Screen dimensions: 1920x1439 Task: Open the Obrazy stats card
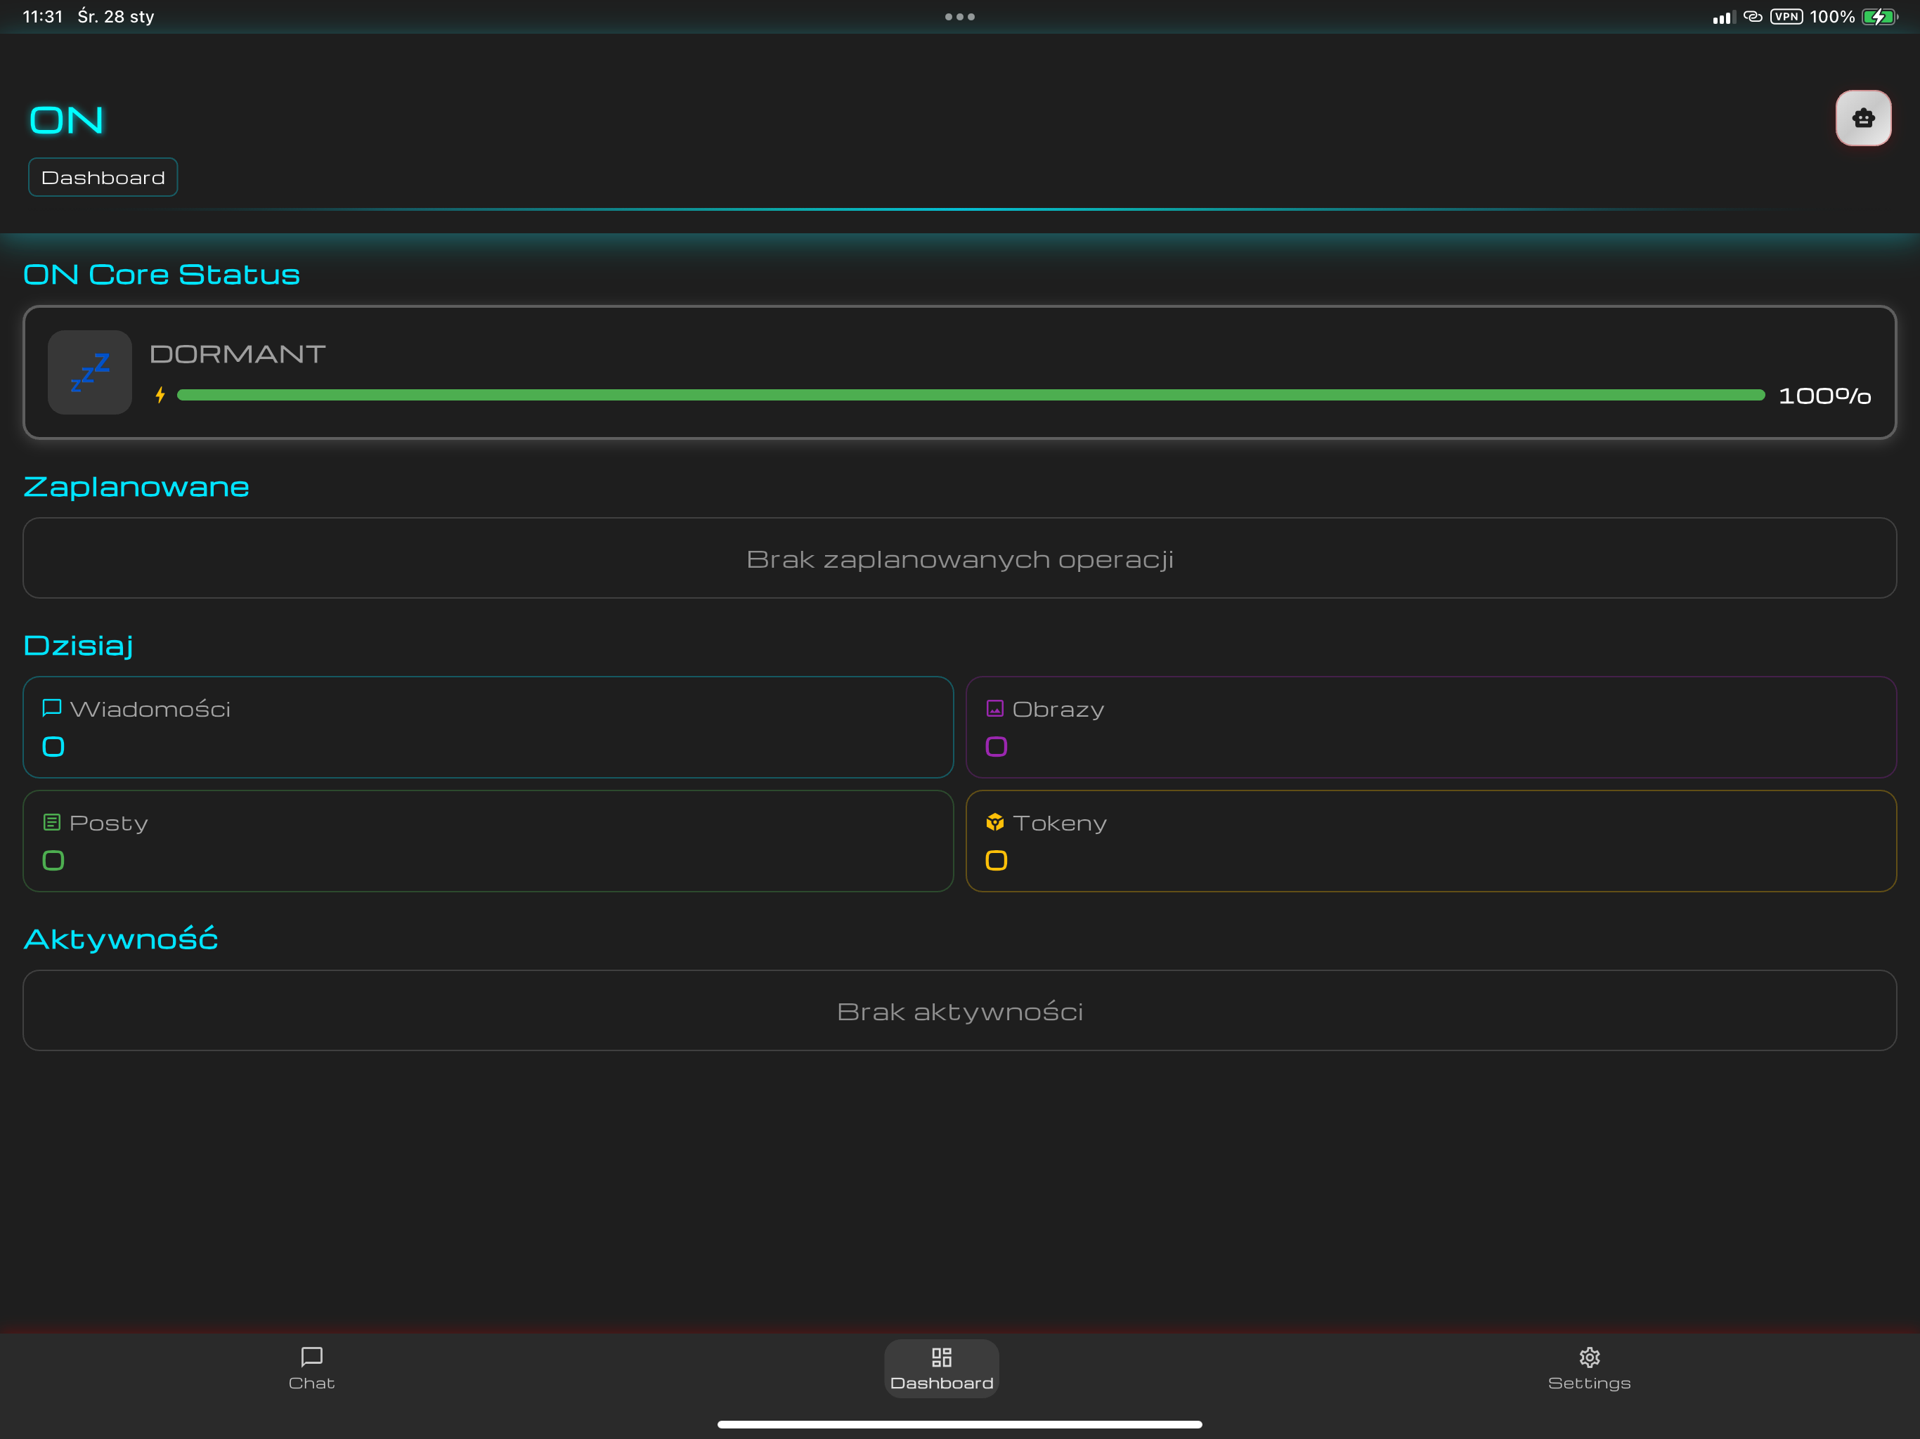(x=1430, y=727)
